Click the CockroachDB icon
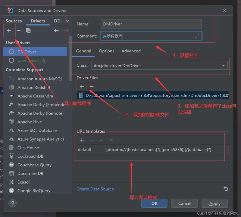This screenshot has height=217, width=241. pyautogui.click(x=11, y=156)
